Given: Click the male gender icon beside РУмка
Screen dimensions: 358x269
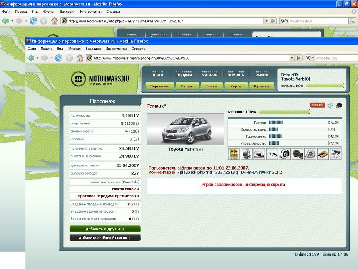Looking at the screenshot, I should tap(164, 106).
